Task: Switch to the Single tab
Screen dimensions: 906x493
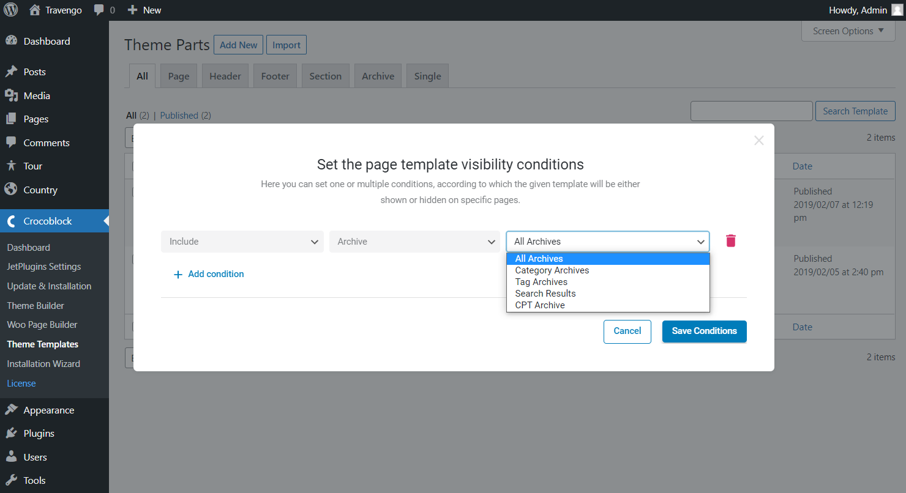Action: click(428, 76)
